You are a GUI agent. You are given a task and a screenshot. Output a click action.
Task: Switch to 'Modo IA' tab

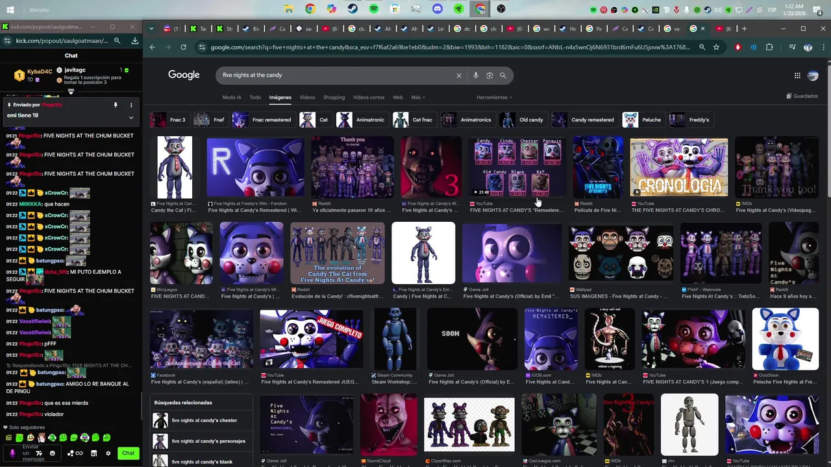(x=232, y=97)
